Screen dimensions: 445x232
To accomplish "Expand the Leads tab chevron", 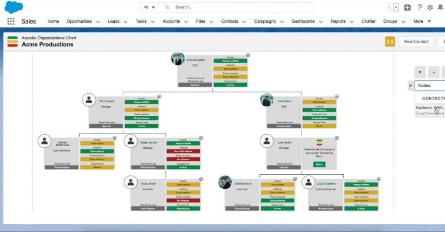I will (x=126, y=22).
